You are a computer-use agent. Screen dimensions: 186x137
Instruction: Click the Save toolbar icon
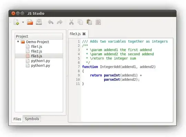tap(39, 22)
